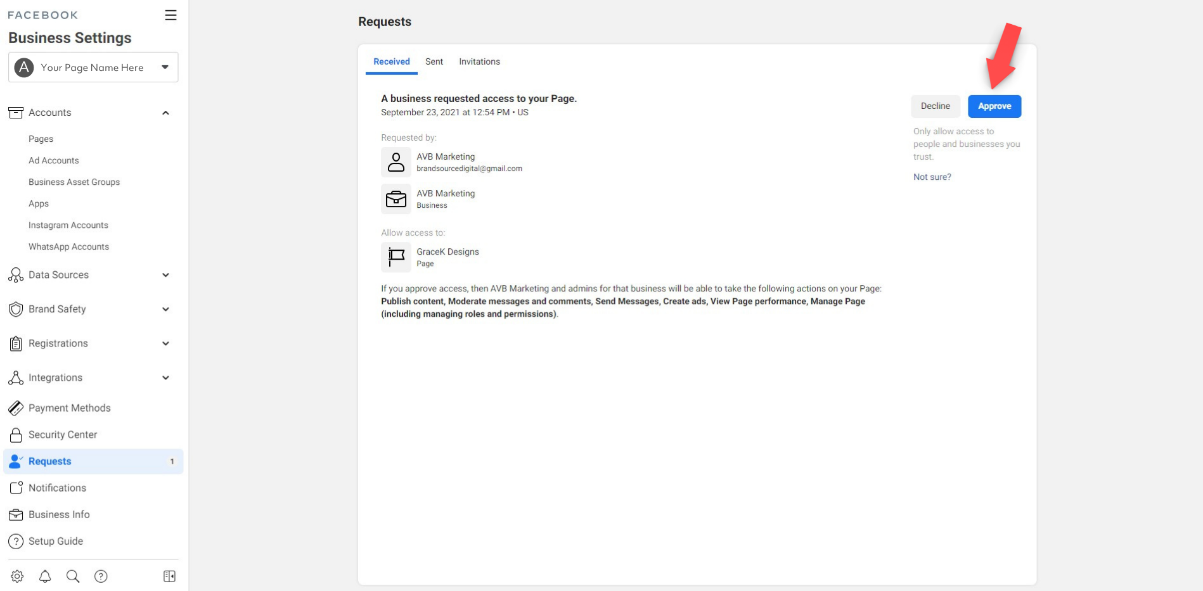1203x591 pixels.
Task: Click the Setup Guide question icon
Action: [16, 541]
